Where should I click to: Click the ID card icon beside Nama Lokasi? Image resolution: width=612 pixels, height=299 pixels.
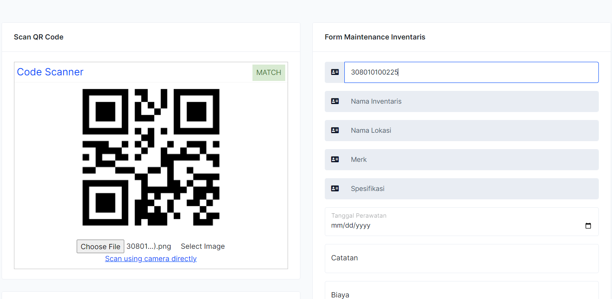(335, 130)
